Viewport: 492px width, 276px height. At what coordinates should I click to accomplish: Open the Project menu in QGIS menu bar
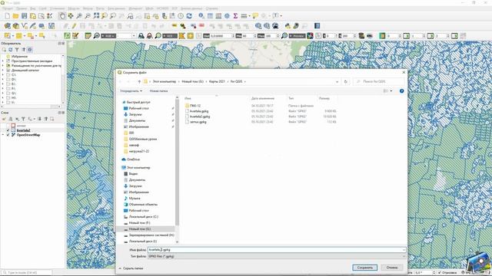pyautogui.click(x=8, y=8)
